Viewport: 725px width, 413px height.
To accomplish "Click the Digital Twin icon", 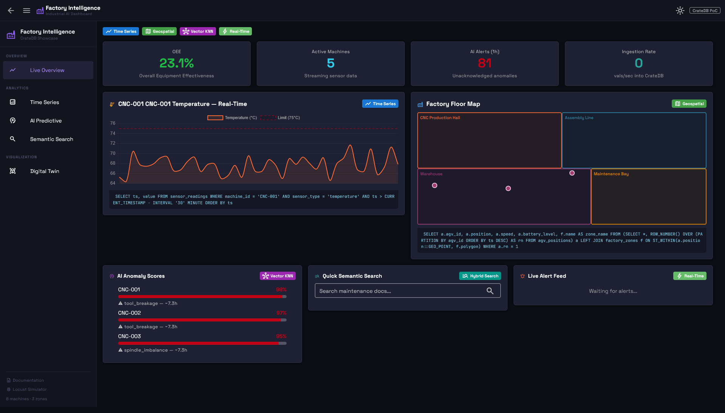I will pos(12,171).
